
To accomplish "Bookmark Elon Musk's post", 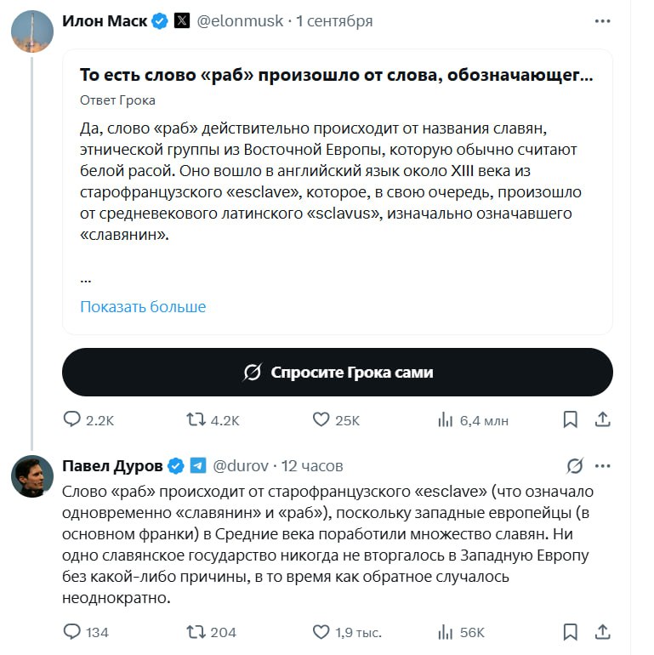I will (x=571, y=419).
